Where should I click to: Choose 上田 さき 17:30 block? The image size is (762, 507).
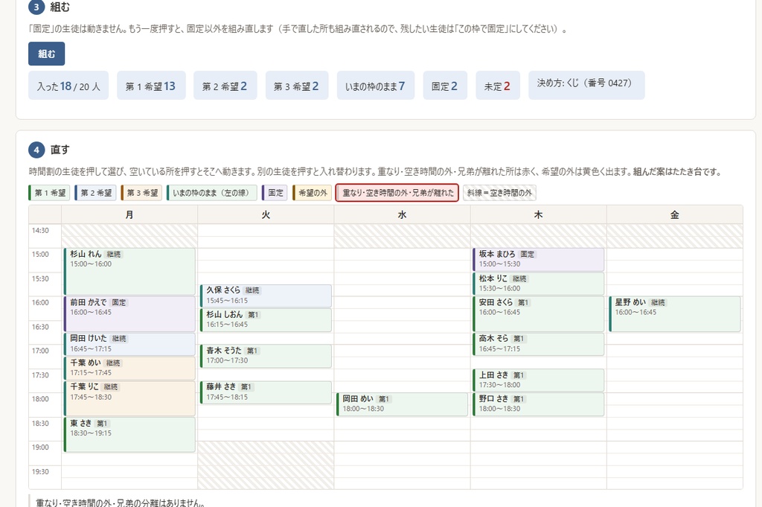tap(539, 380)
